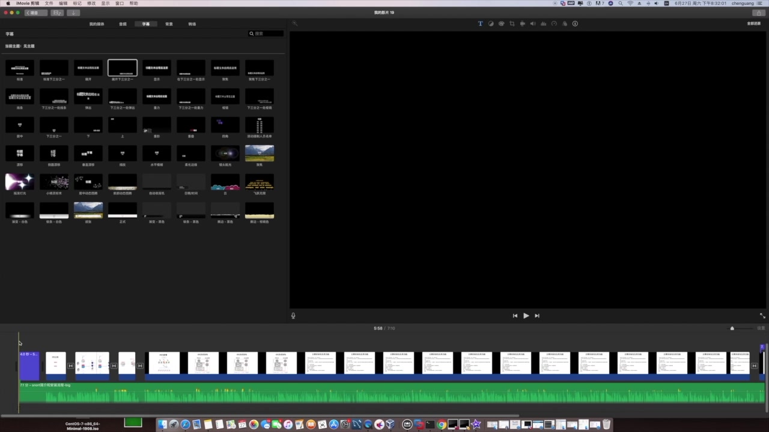Viewport: 769px width, 432px height.
Task: Click the timeline zoom slider
Action: tap(732, 328)
